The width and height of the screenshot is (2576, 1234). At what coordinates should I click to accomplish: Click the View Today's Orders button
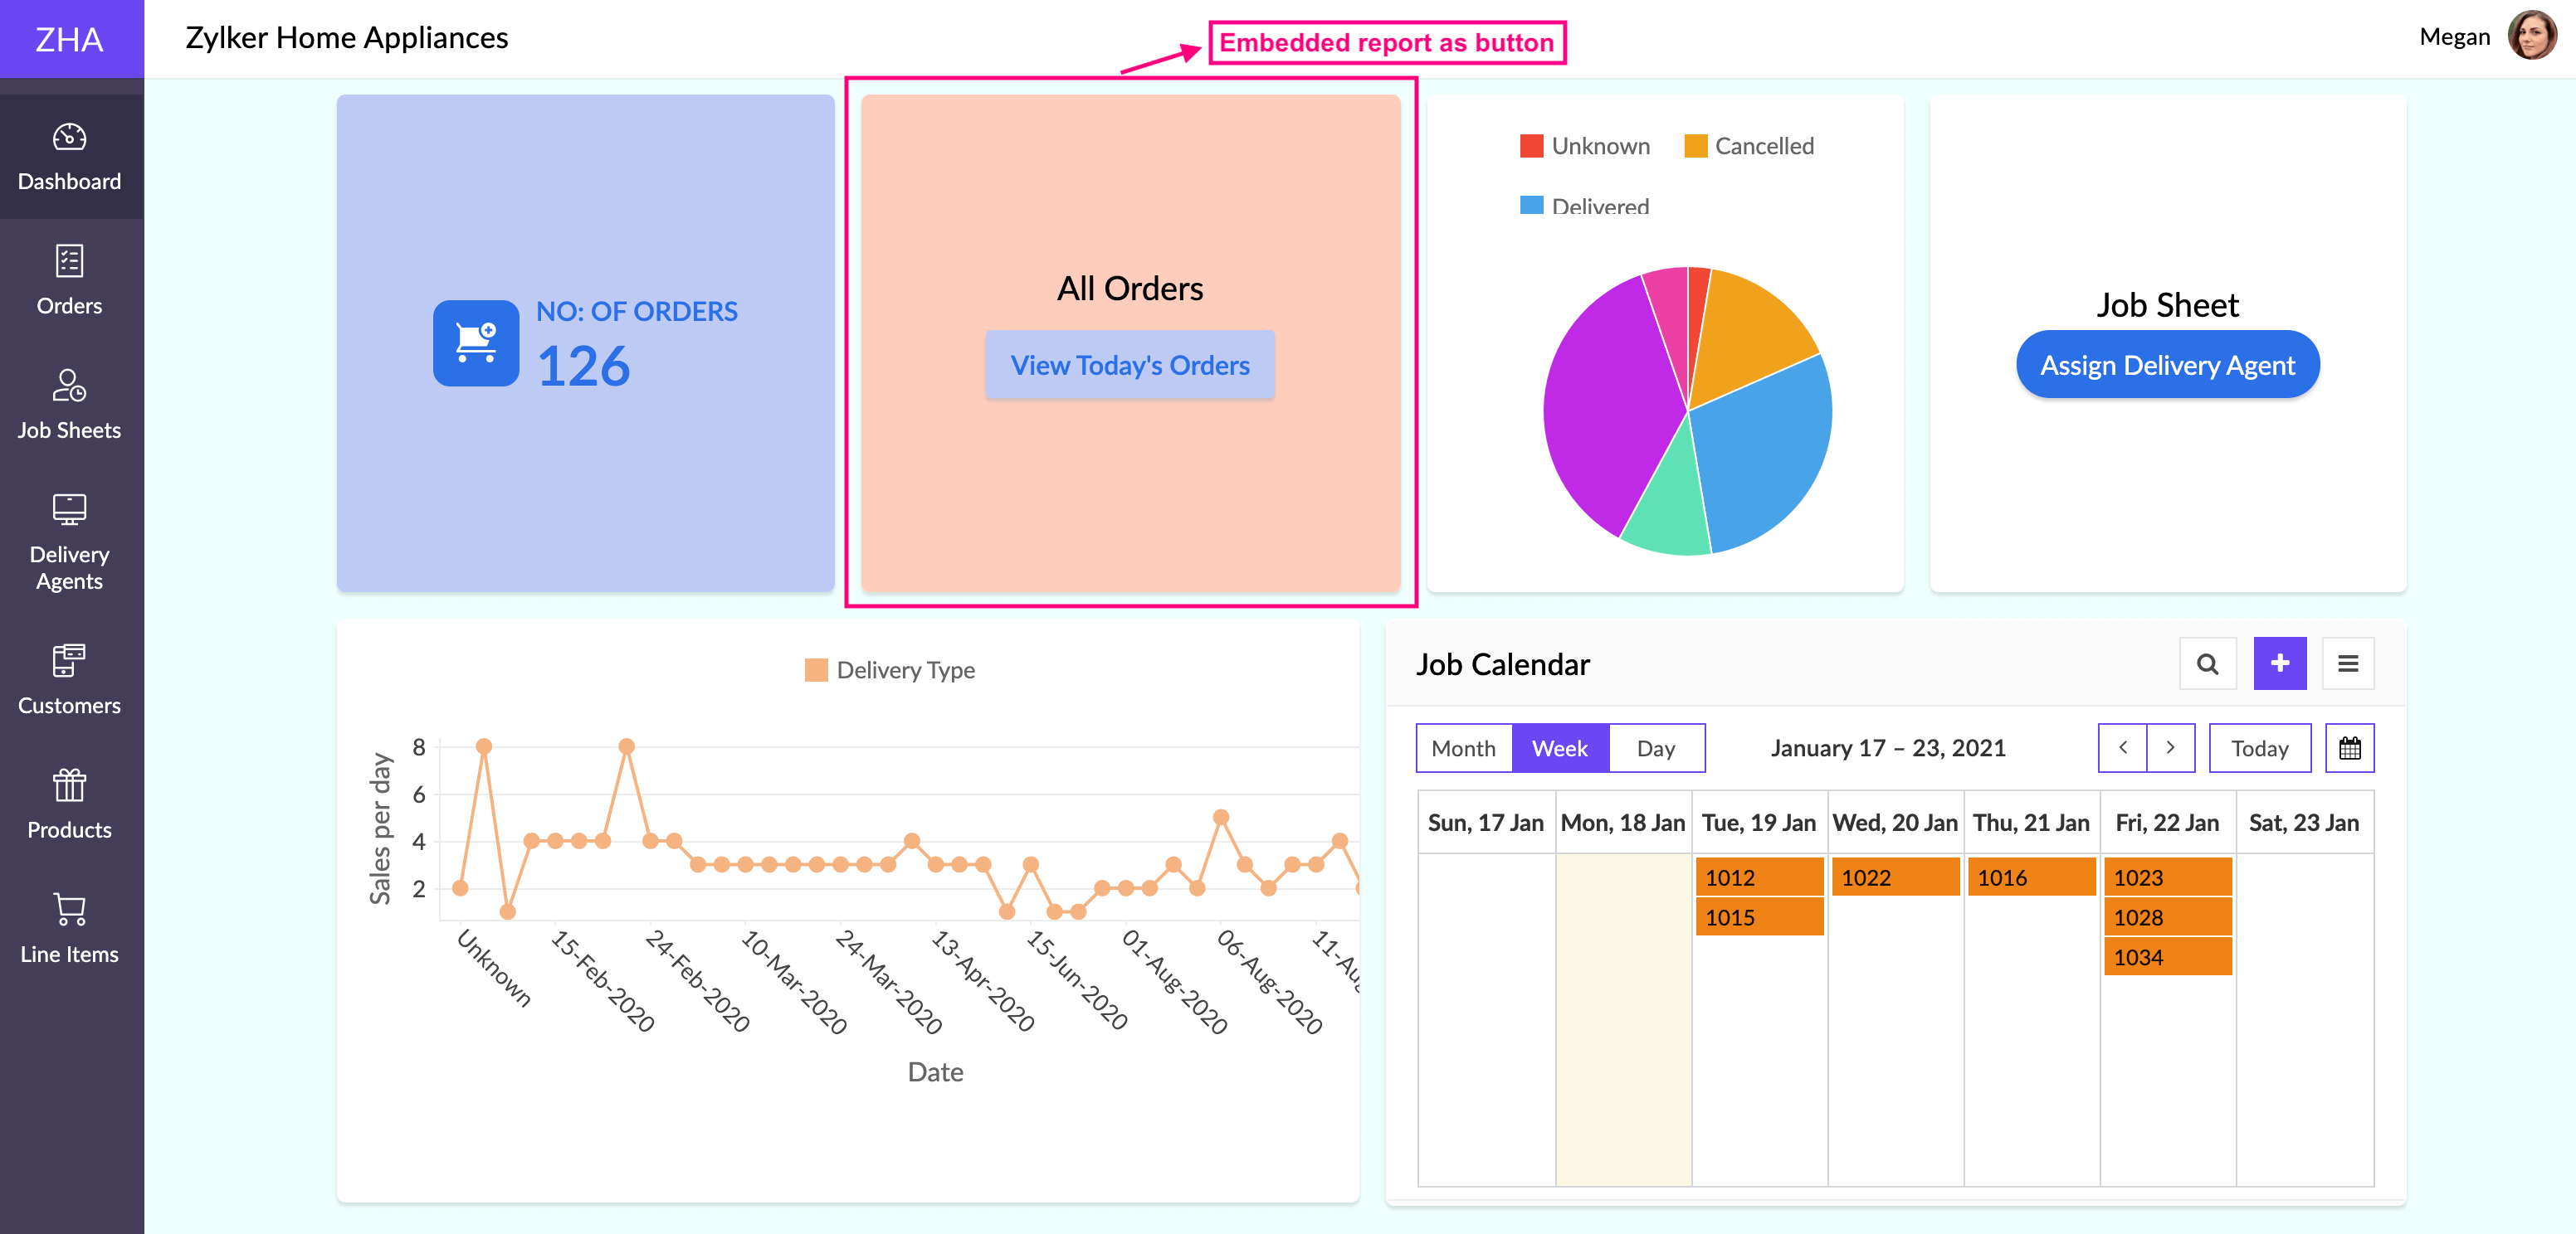pos(1129,366)
